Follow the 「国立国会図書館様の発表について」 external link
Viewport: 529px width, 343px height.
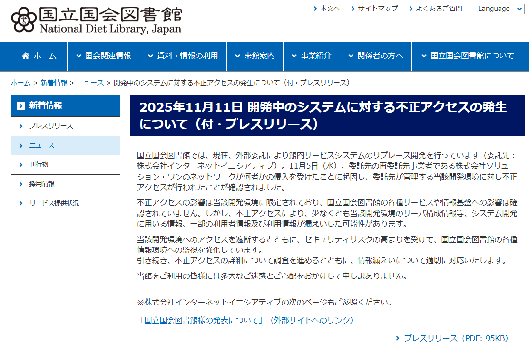(x=247, y=320)
